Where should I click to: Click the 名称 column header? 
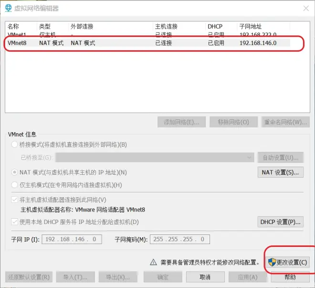coord(13,26)
